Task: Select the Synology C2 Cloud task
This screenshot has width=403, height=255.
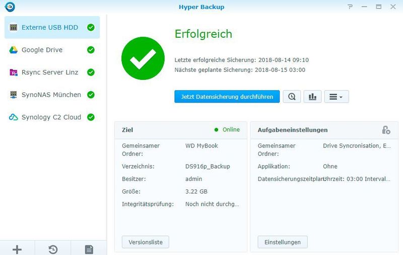Action: 52,117
